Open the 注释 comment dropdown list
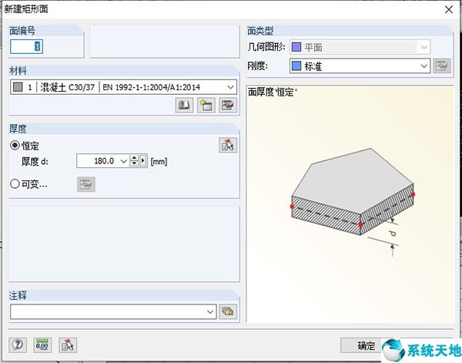This screenshot has width=462, height=363. click(x=211, y=311)
